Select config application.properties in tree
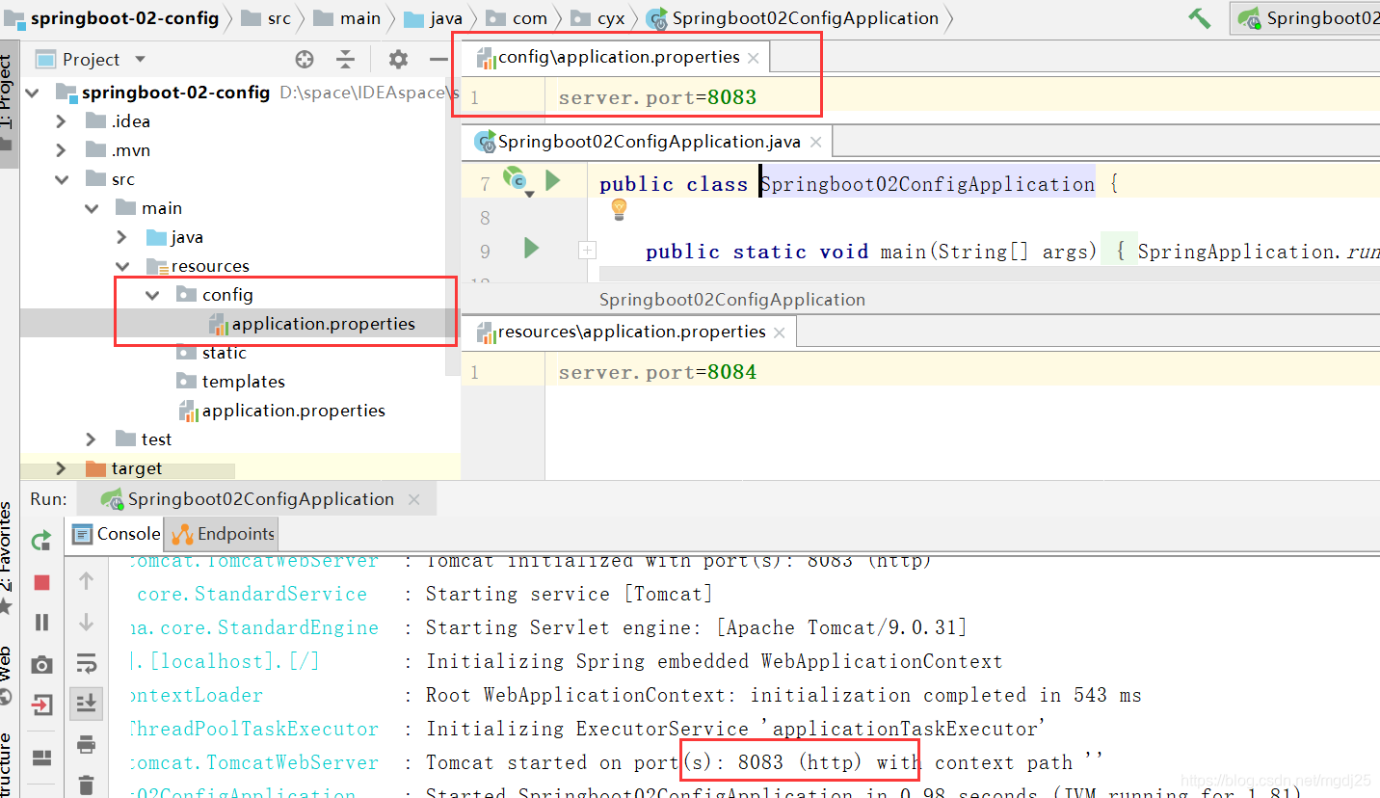Viewport: 1380px width, 798px height. pyautogui.click(x=312, y=324)
